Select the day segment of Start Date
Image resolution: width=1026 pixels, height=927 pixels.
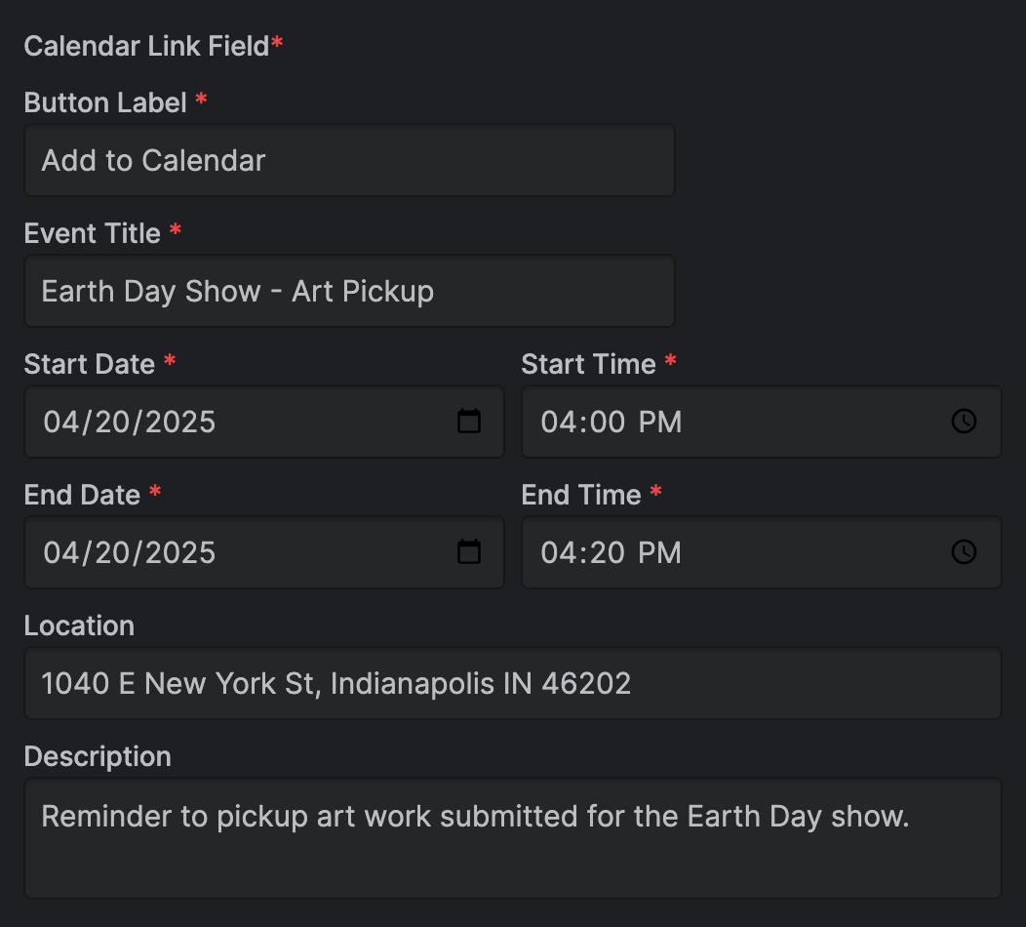(106, 422)
